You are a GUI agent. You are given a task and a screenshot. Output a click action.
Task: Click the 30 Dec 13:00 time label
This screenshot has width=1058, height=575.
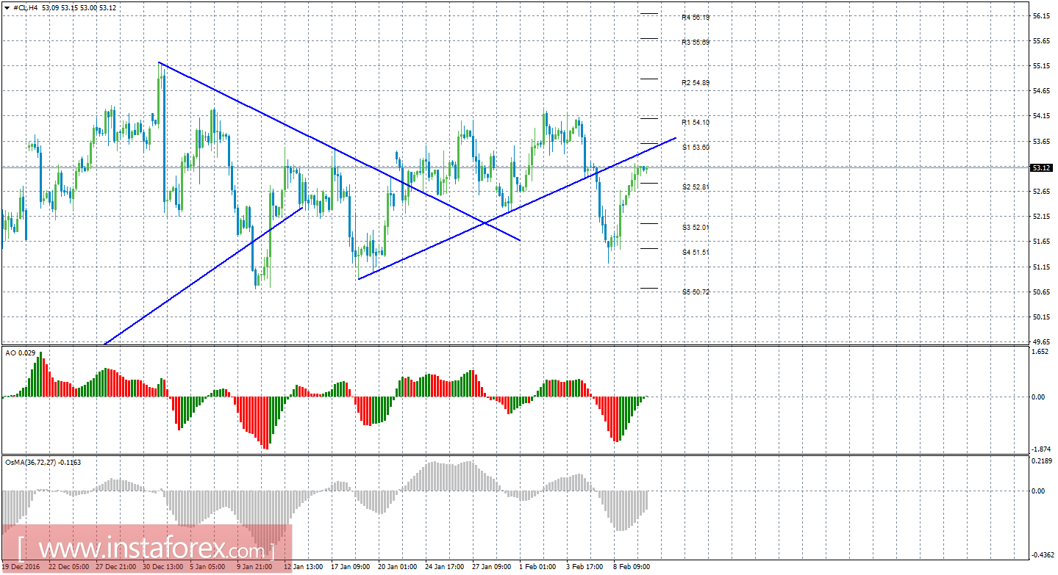(161, 567)
